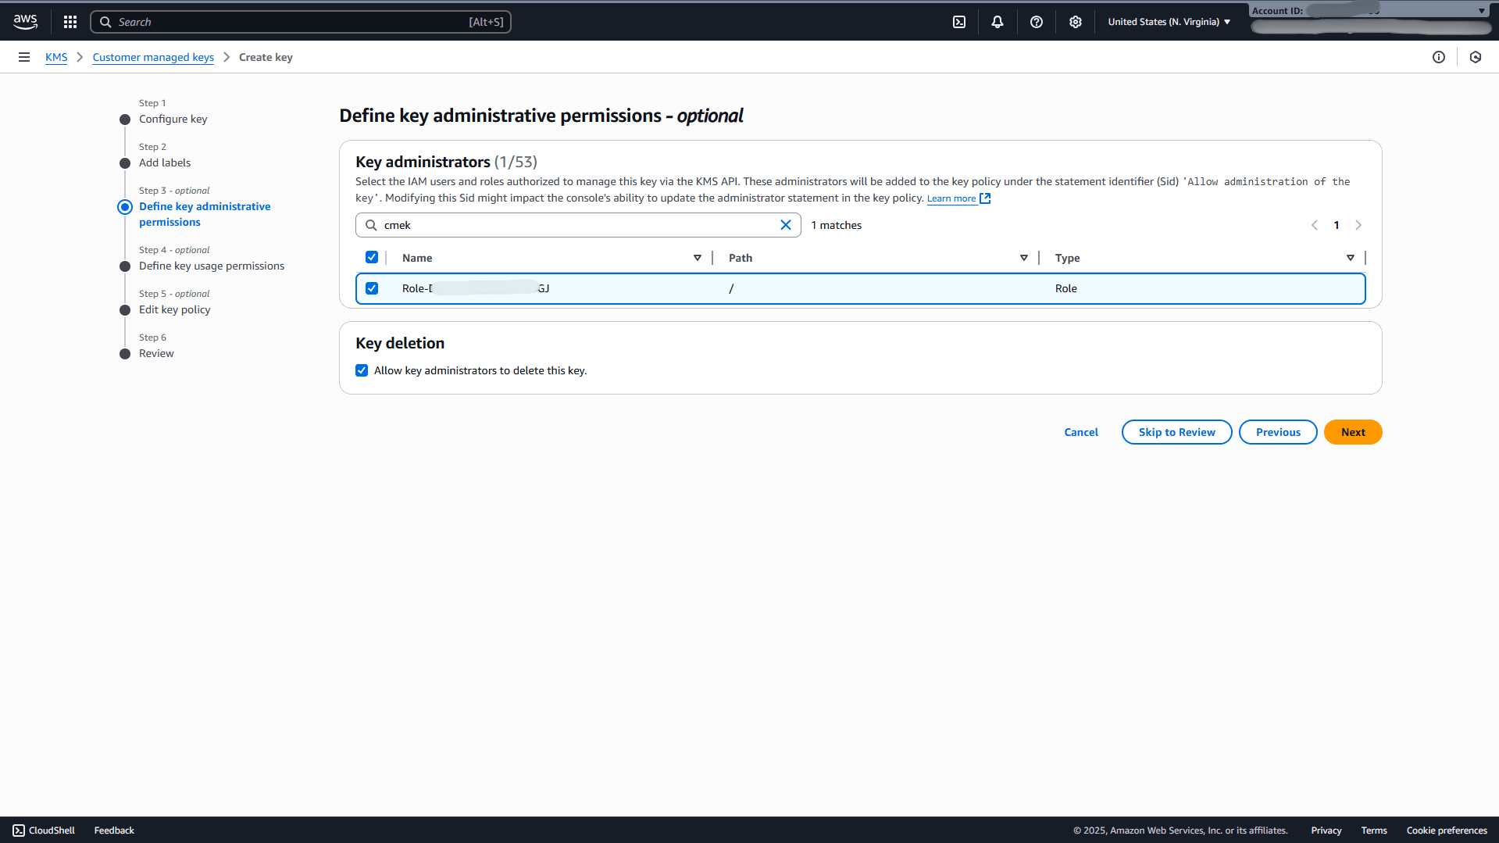Open the Learn more link
This screenshot has height=843, width=1499.
[x=951, y=198]
